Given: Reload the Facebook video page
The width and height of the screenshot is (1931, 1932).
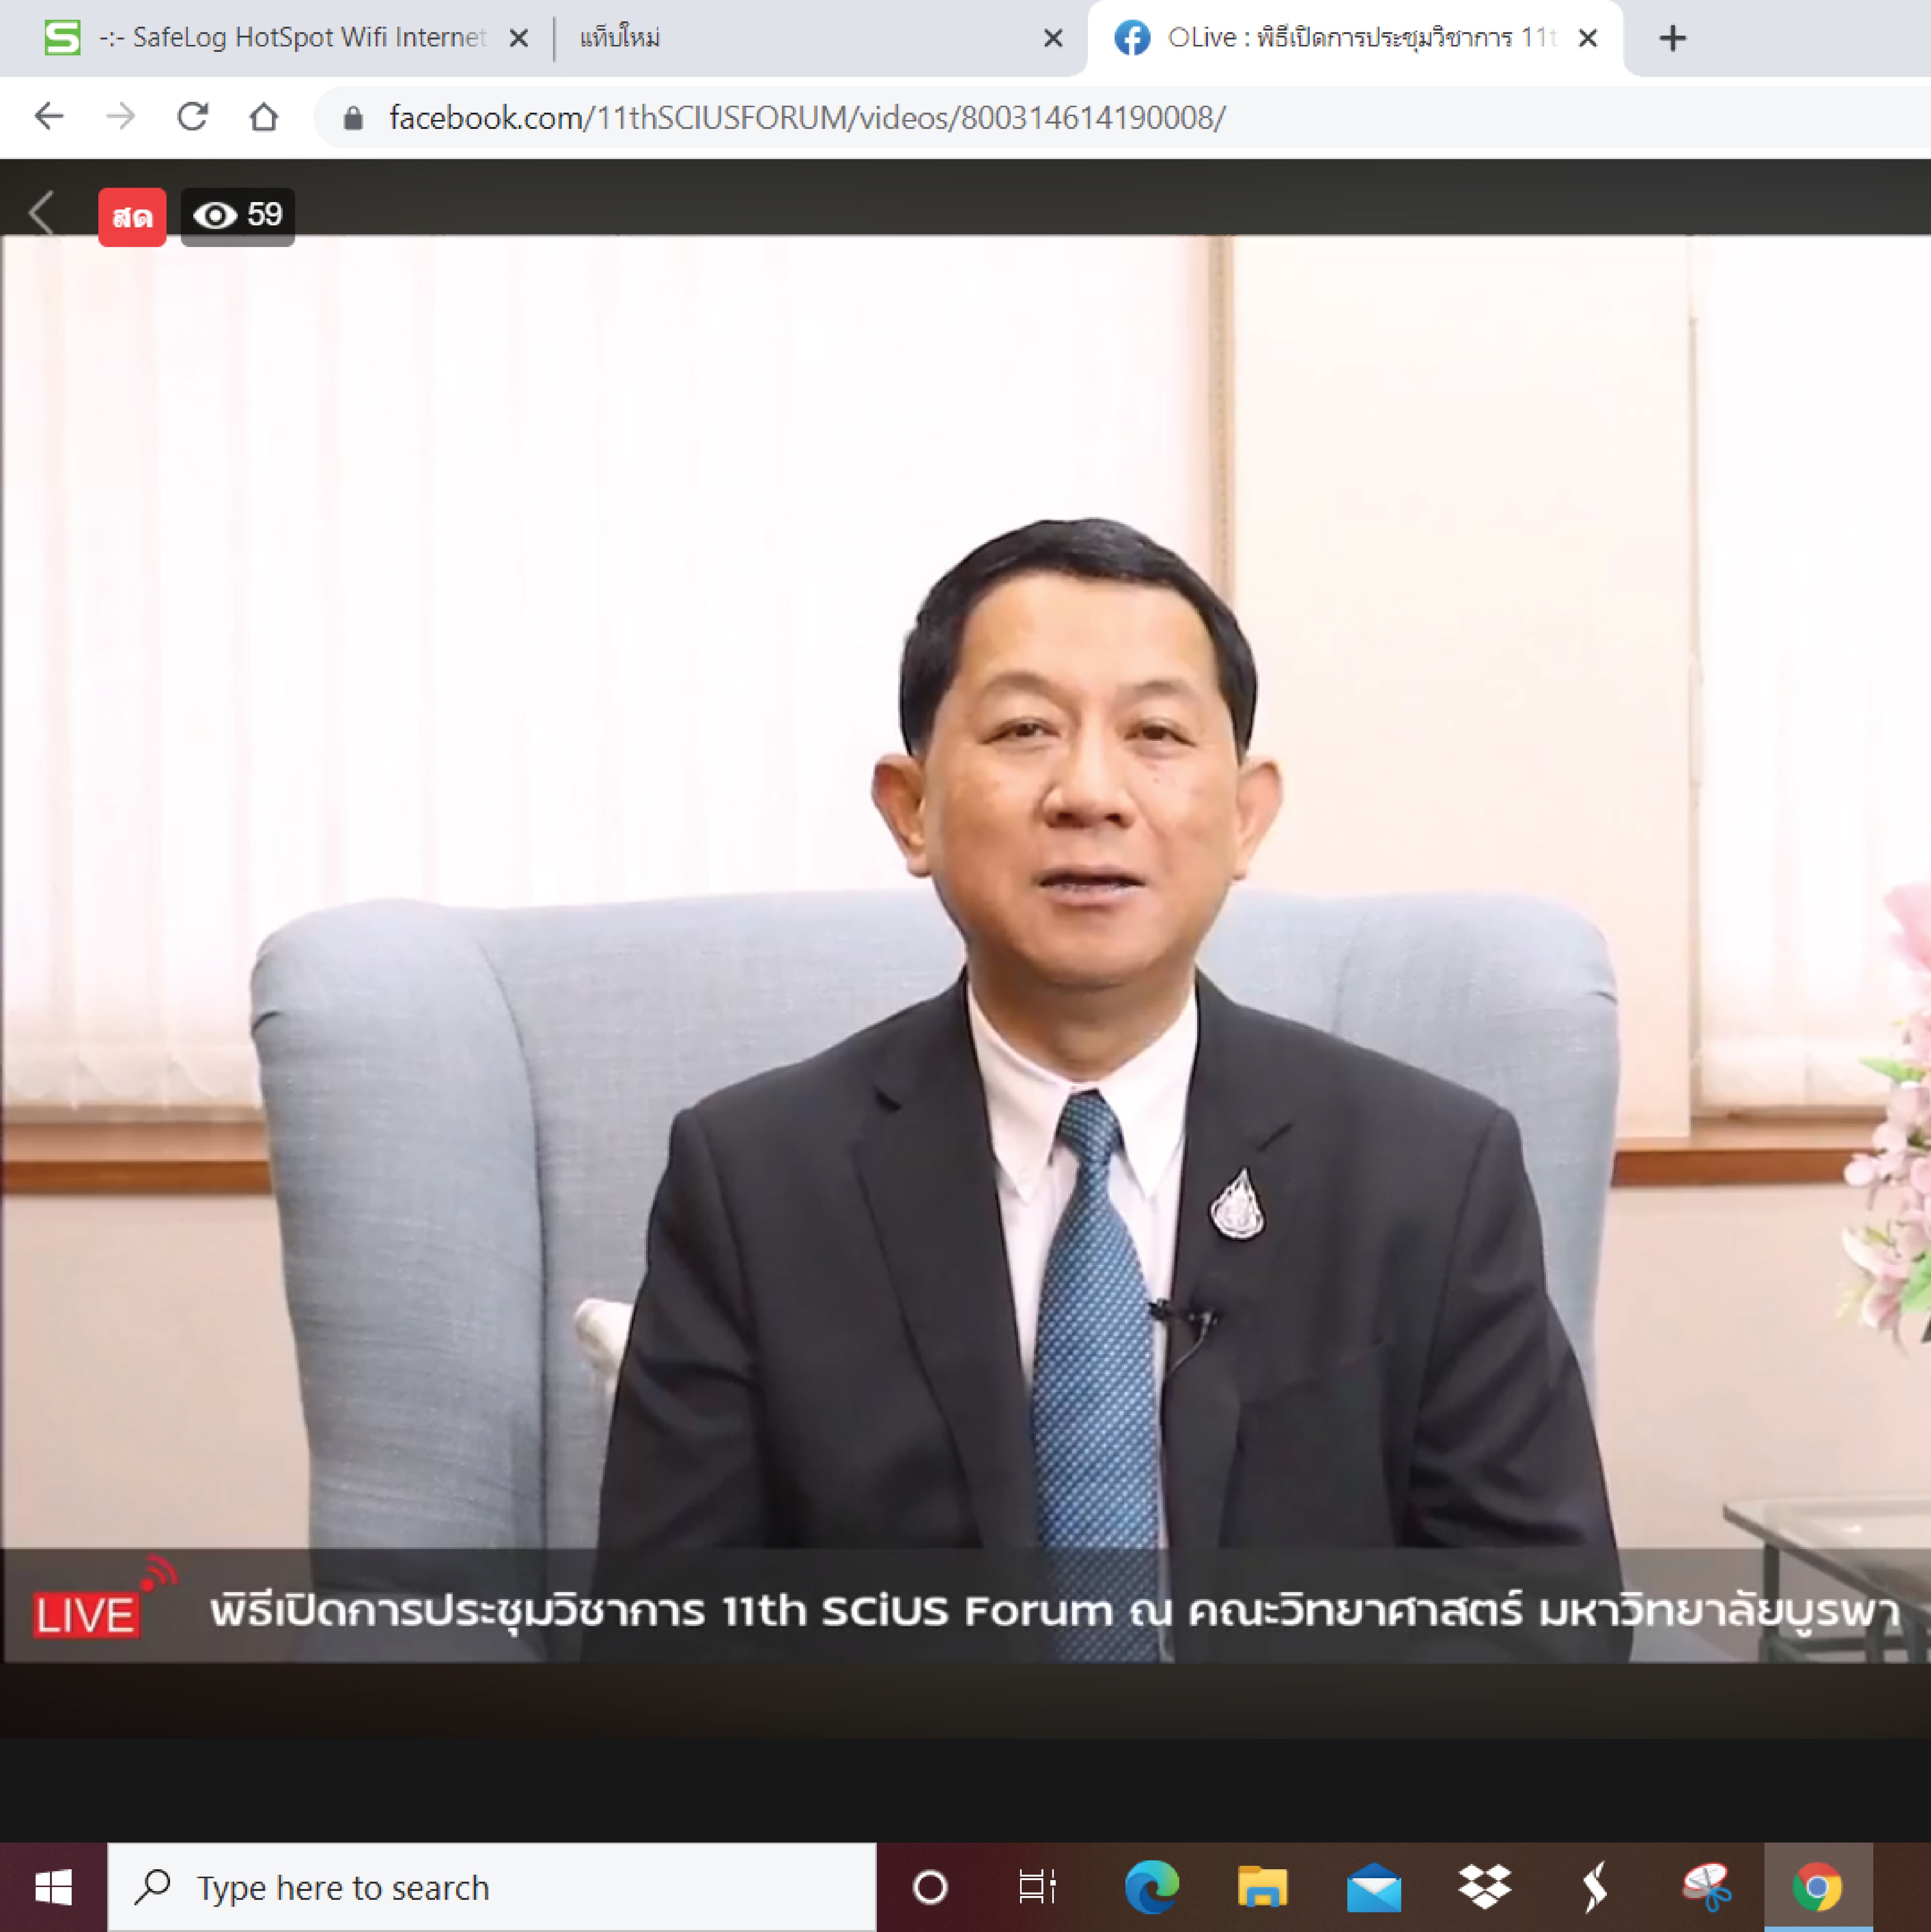Looking at the screenshot, I should (192, 117).
